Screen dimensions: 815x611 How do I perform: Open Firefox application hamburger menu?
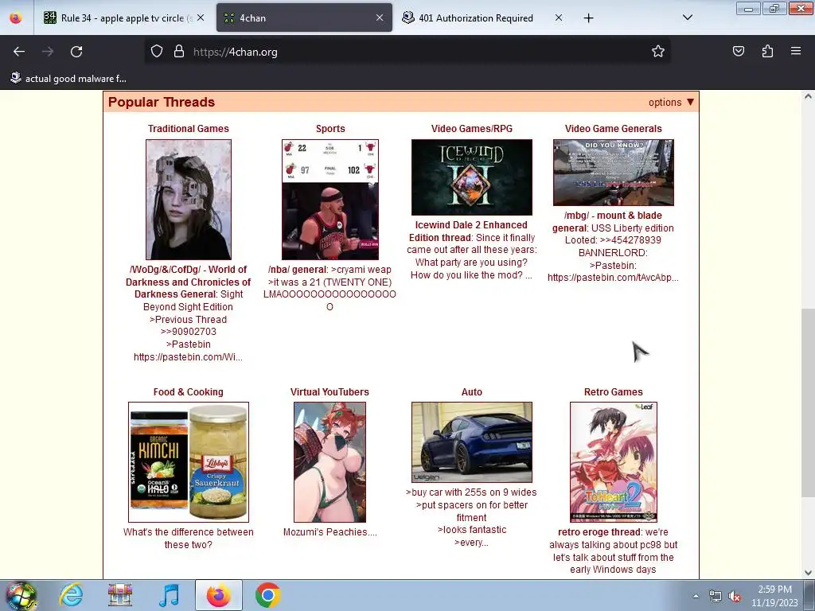pos(796,52)
